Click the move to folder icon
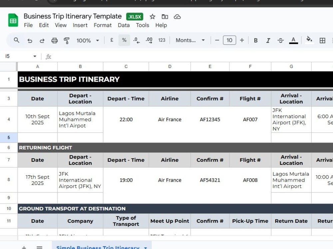The height and width of the screenshot is (249, 333). (165, 17)
